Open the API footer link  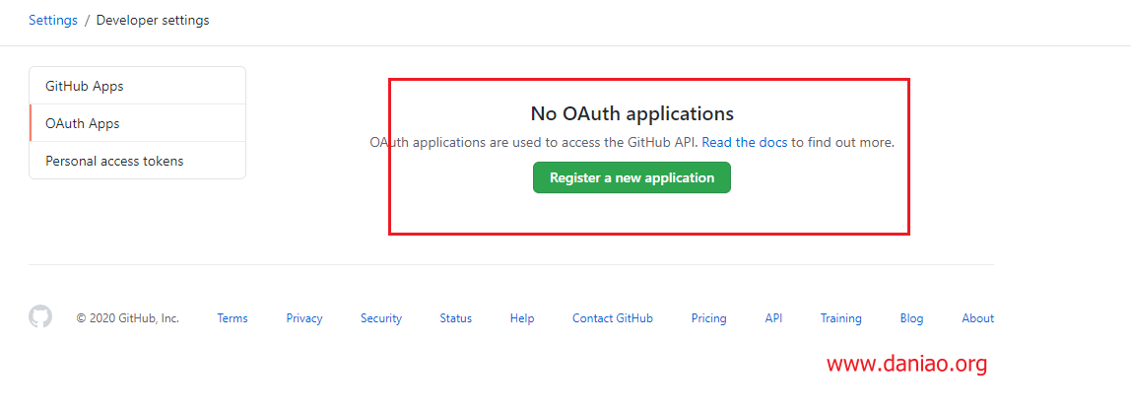pyautogui.click(x=774, y=318)
